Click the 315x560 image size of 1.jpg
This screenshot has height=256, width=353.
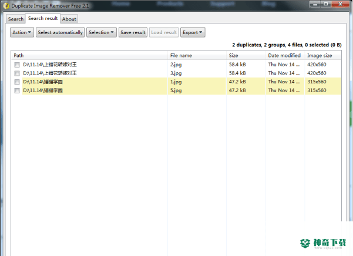pyautogui.click(x=317, y=82)
